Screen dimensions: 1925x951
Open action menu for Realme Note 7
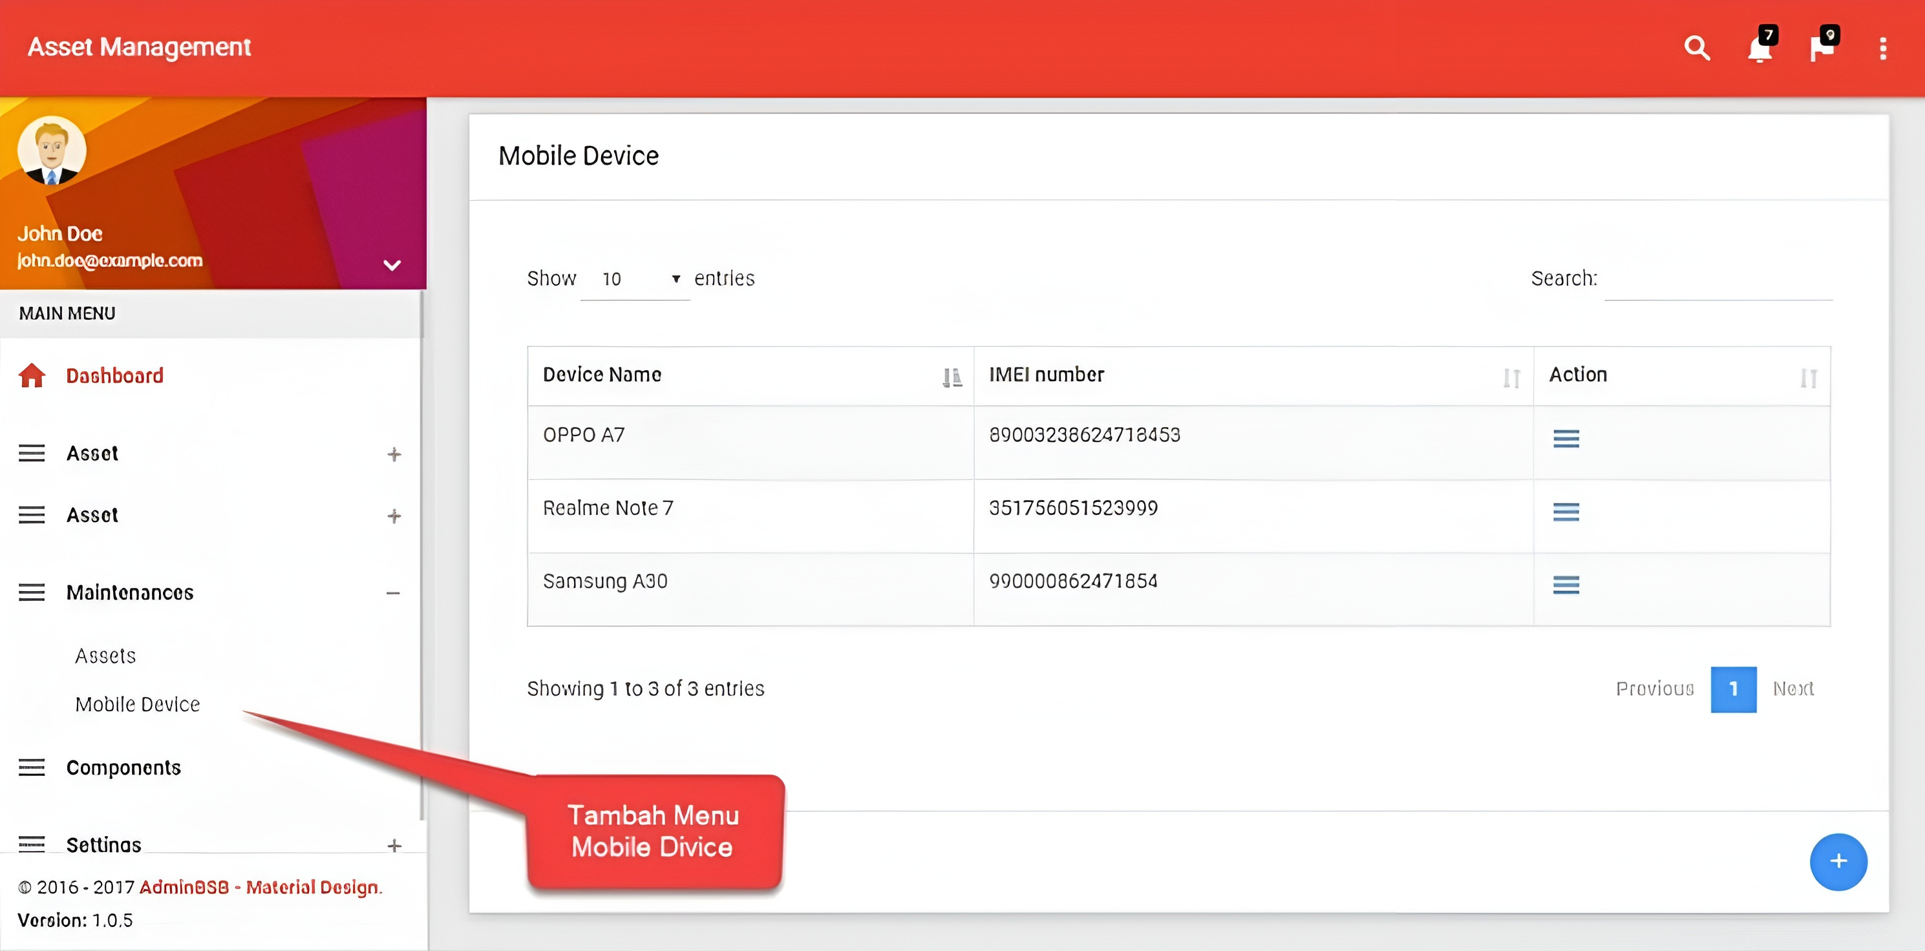click(x=1566, y=512)
